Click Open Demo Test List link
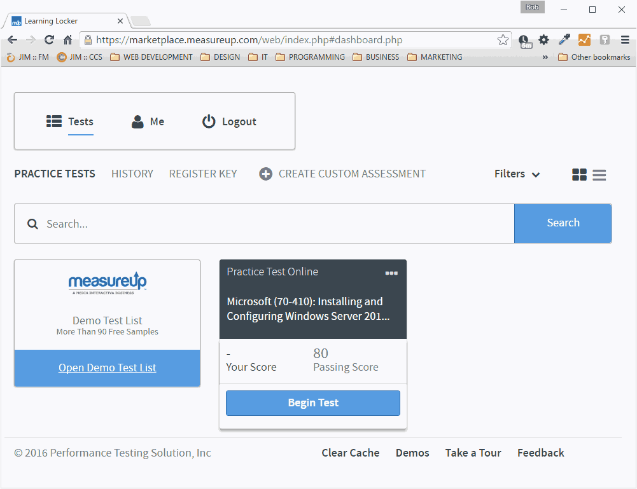 click(108, 368)
